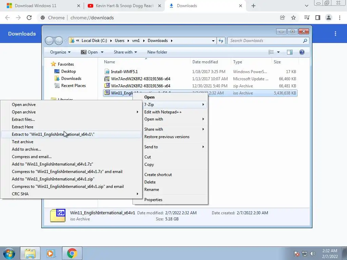
Task: Close the Kevin Hart YouTube tab
Action: coord(160,6)
